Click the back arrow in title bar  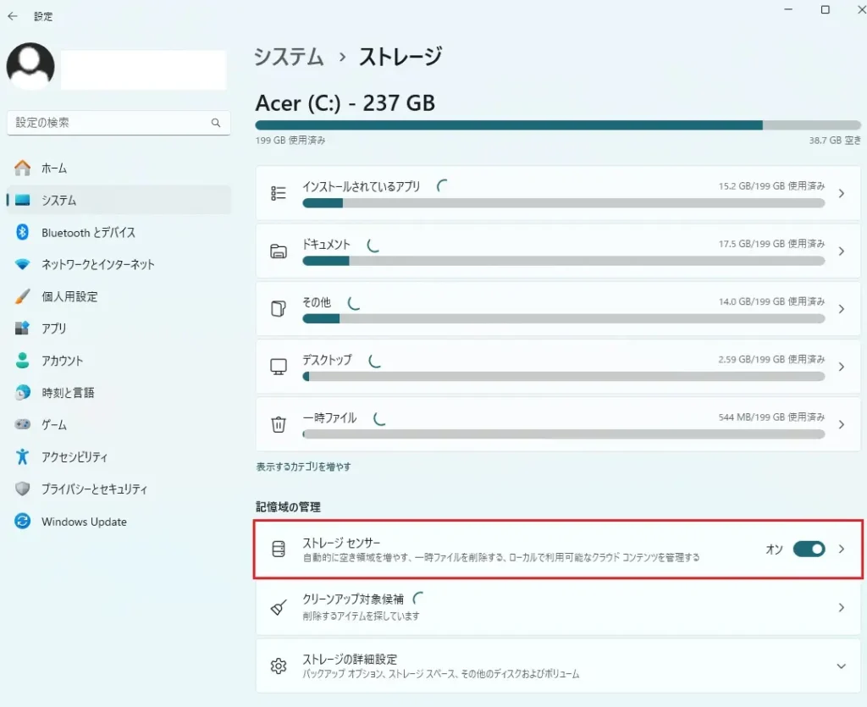(x=12, y=16)
